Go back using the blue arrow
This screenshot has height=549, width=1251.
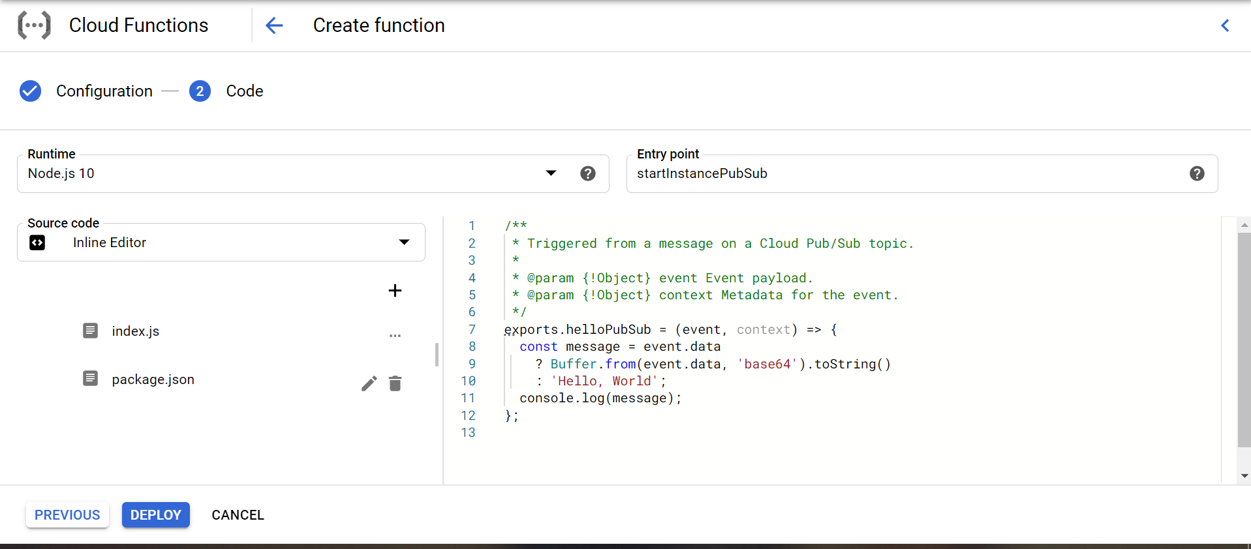tap(274, 25)
